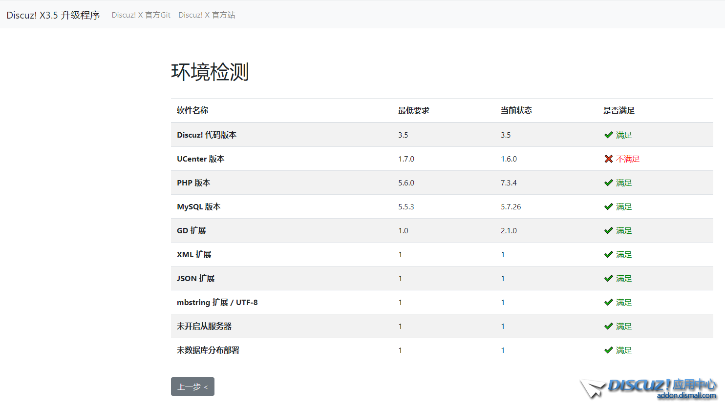Click the UCenter 版本 current value 1.6.0
The width and height of the screenshot is (725, 408).
(x=509, y=159)
